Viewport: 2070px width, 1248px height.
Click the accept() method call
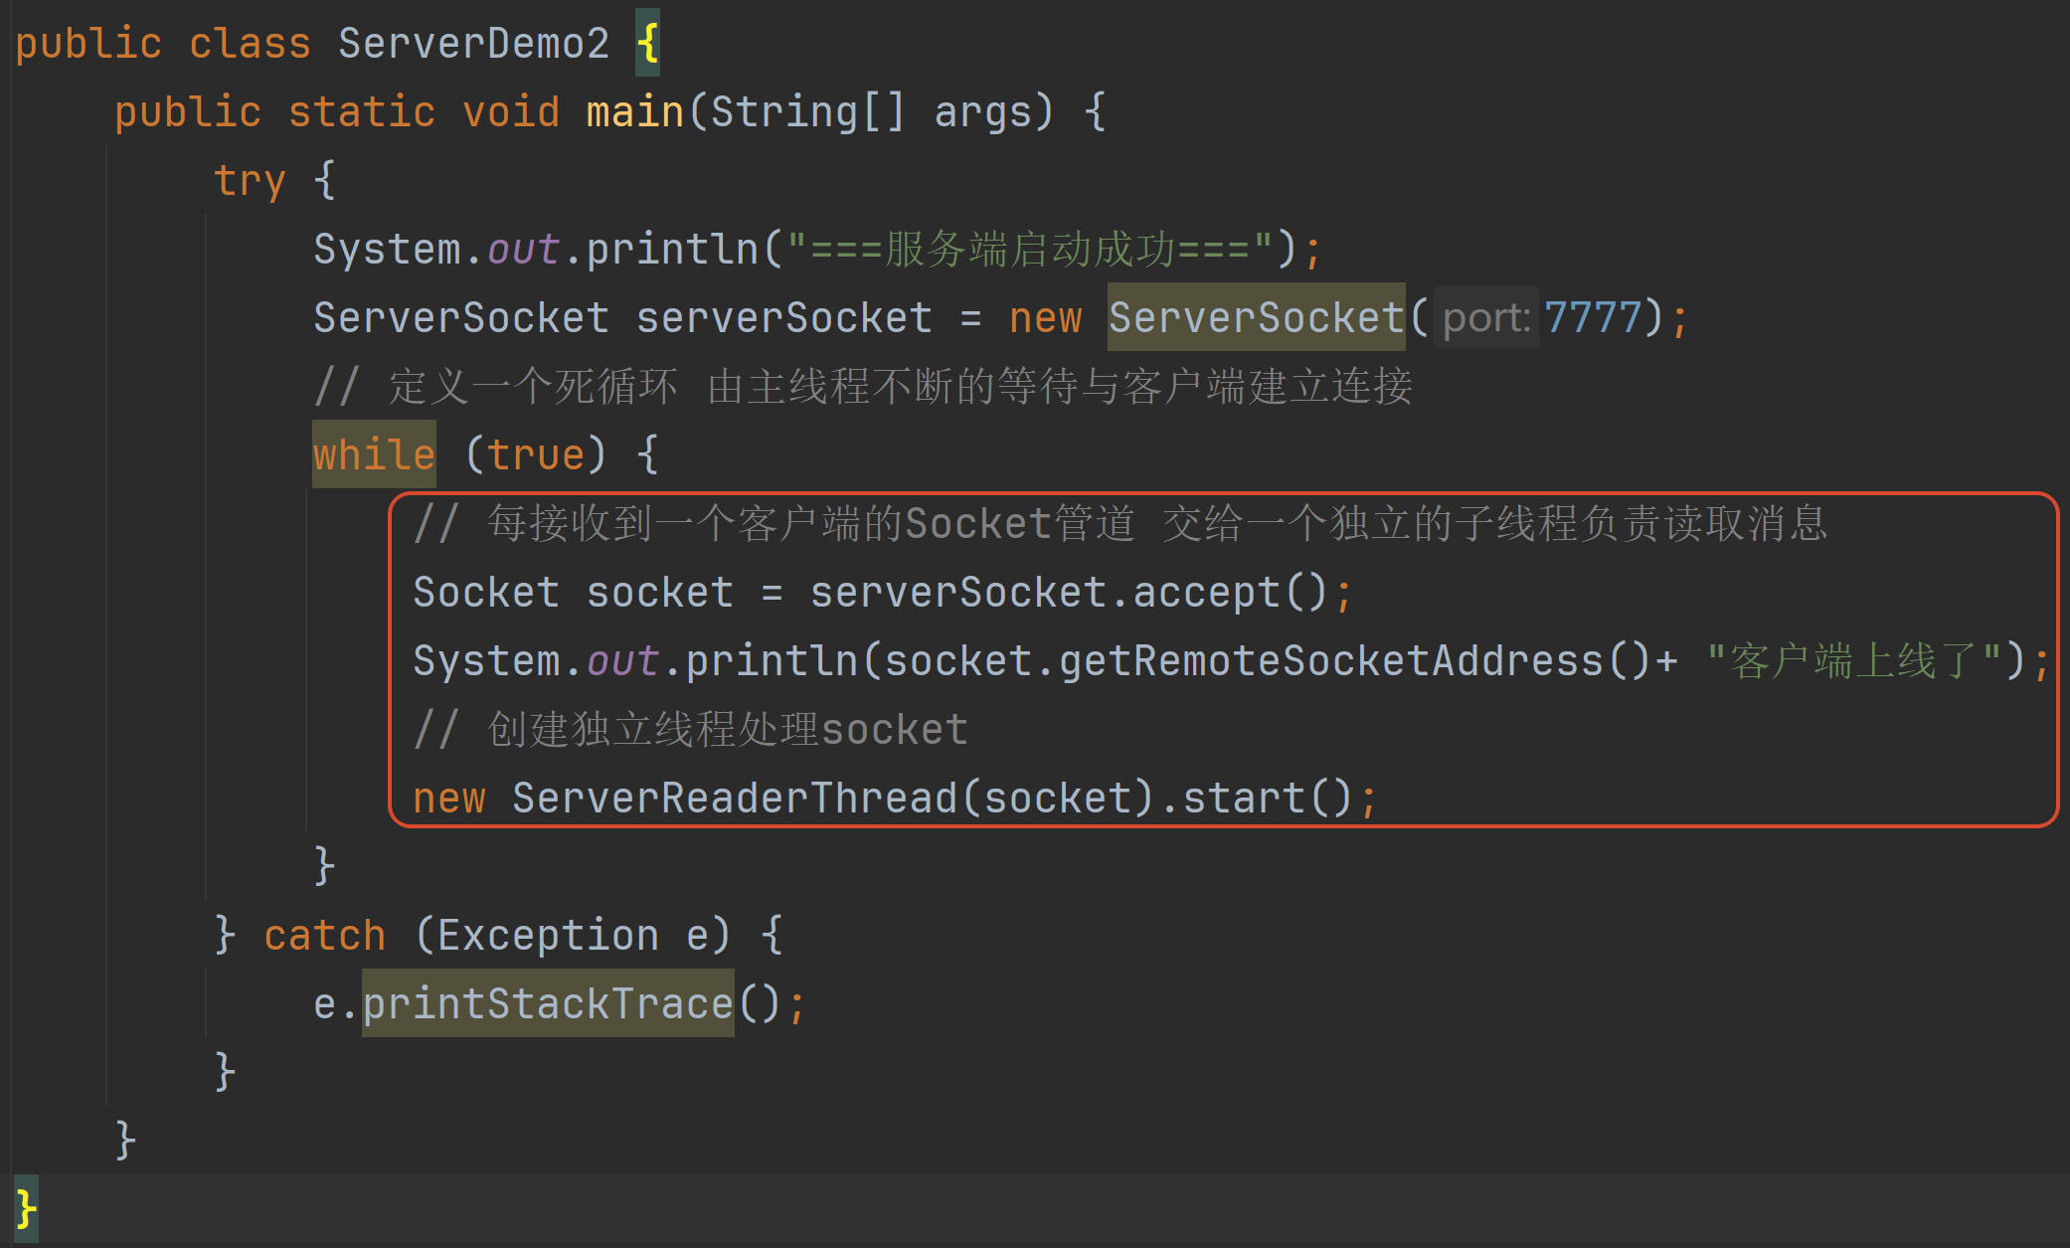click(x=1205, y=593)
